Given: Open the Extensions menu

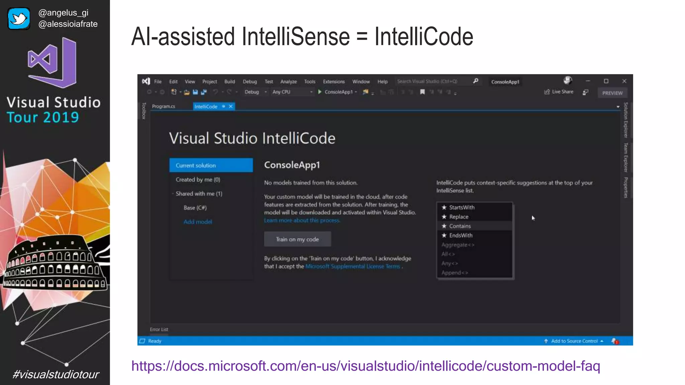Looking at the screenshot, I should (334, 82).
